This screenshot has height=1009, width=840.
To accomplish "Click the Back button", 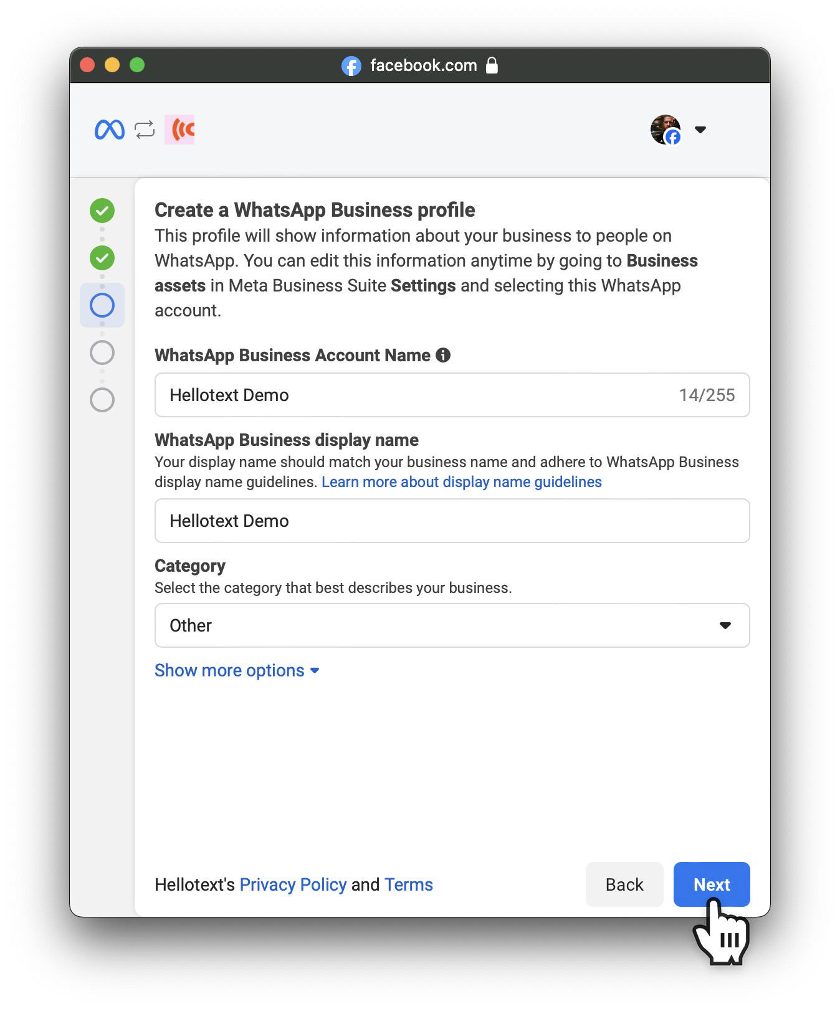I will point(624,884).
